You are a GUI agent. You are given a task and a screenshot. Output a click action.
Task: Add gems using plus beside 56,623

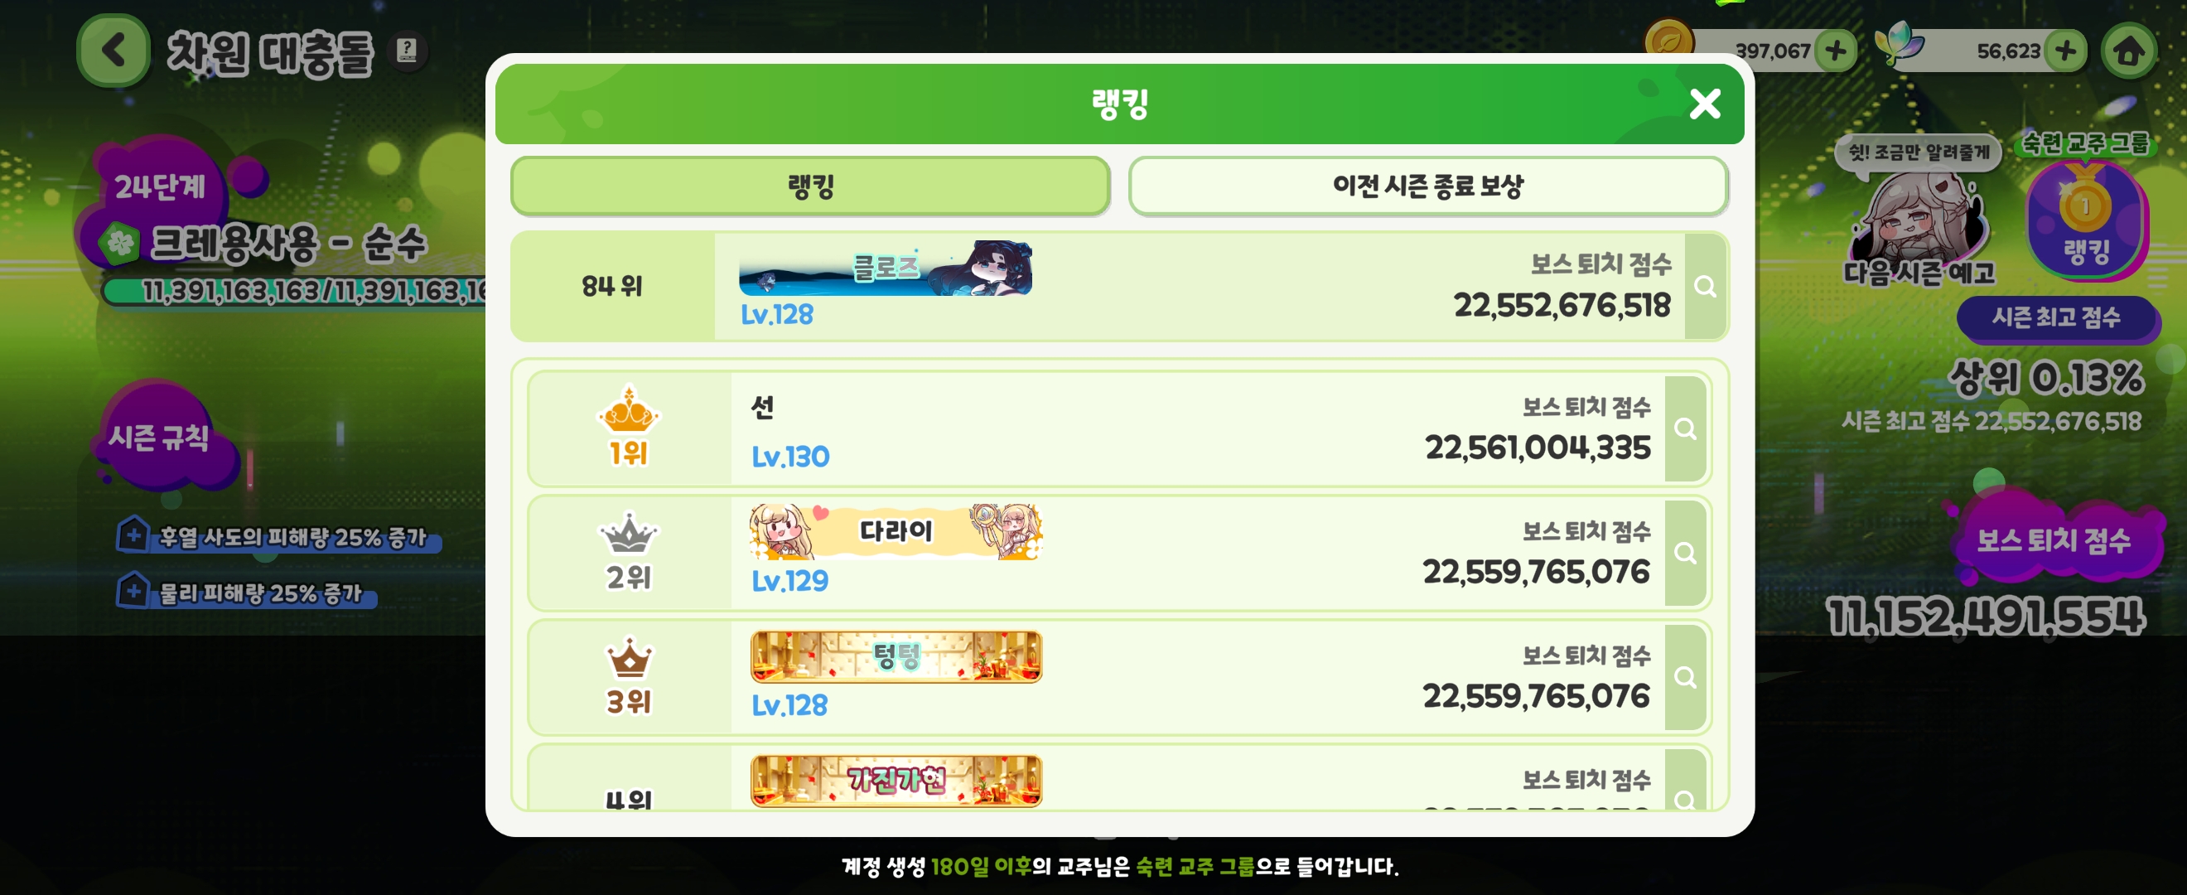coord(2064,51)
